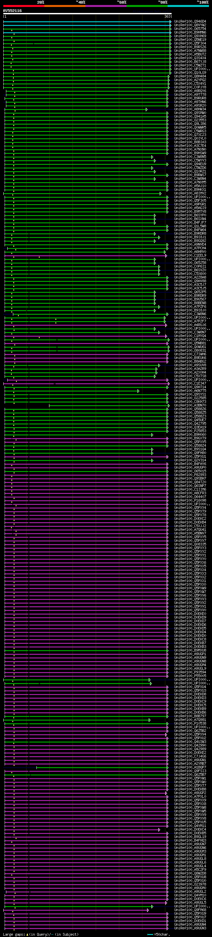Click the cyan alignment bar for UniRef100_Q946D4

[87, 22]
